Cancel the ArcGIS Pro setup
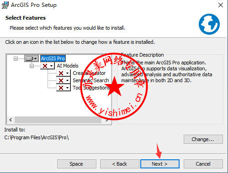Screen dimensions: 228x173 203,164
